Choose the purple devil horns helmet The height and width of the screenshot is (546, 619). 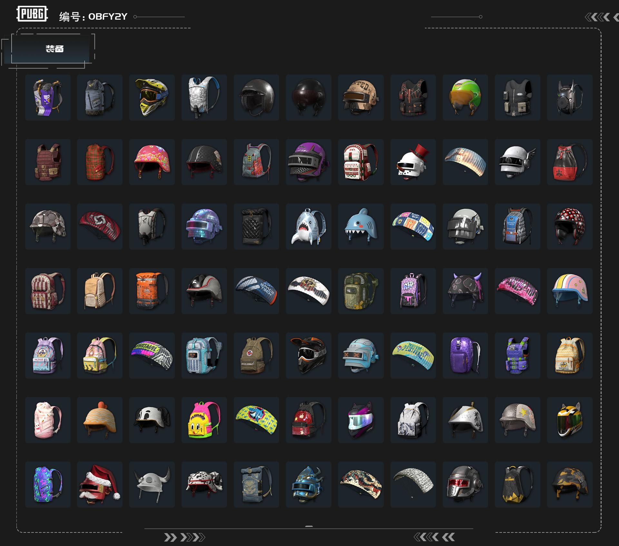click(465, 291)
